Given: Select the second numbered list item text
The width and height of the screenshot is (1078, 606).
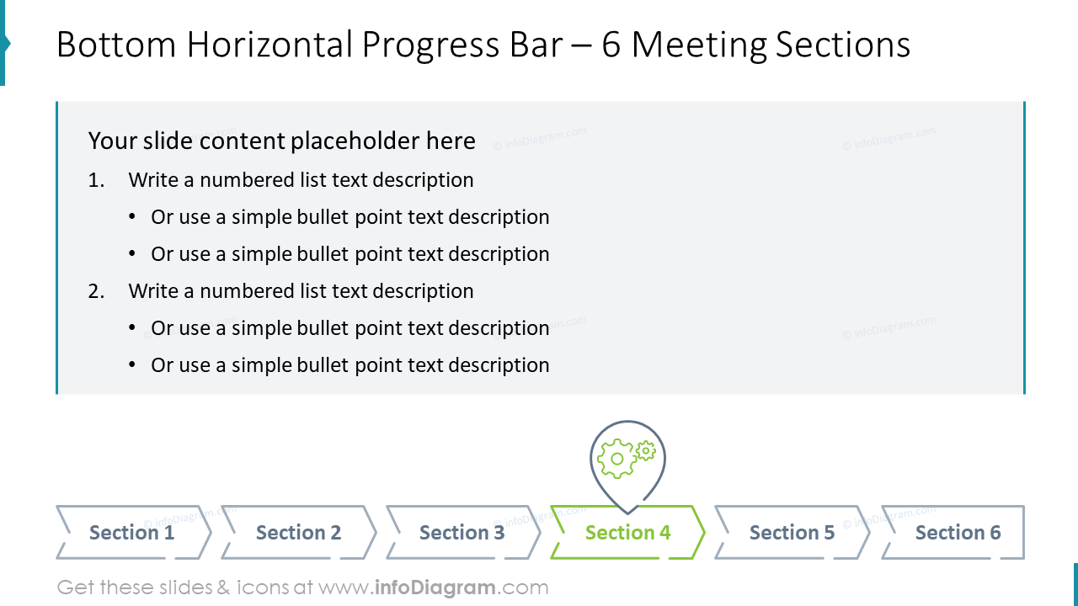Looking at the screenshot, I should pos(301,291).
